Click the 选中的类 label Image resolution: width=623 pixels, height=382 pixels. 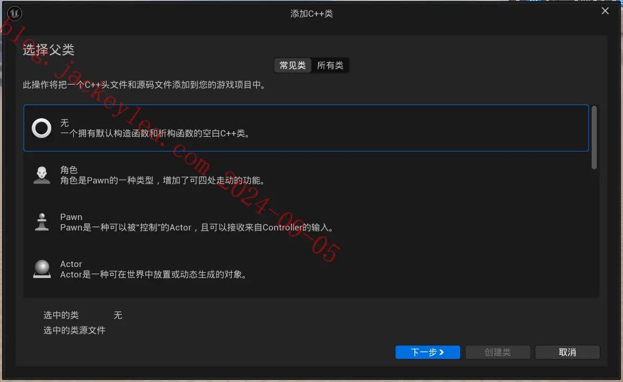(61, 315)
